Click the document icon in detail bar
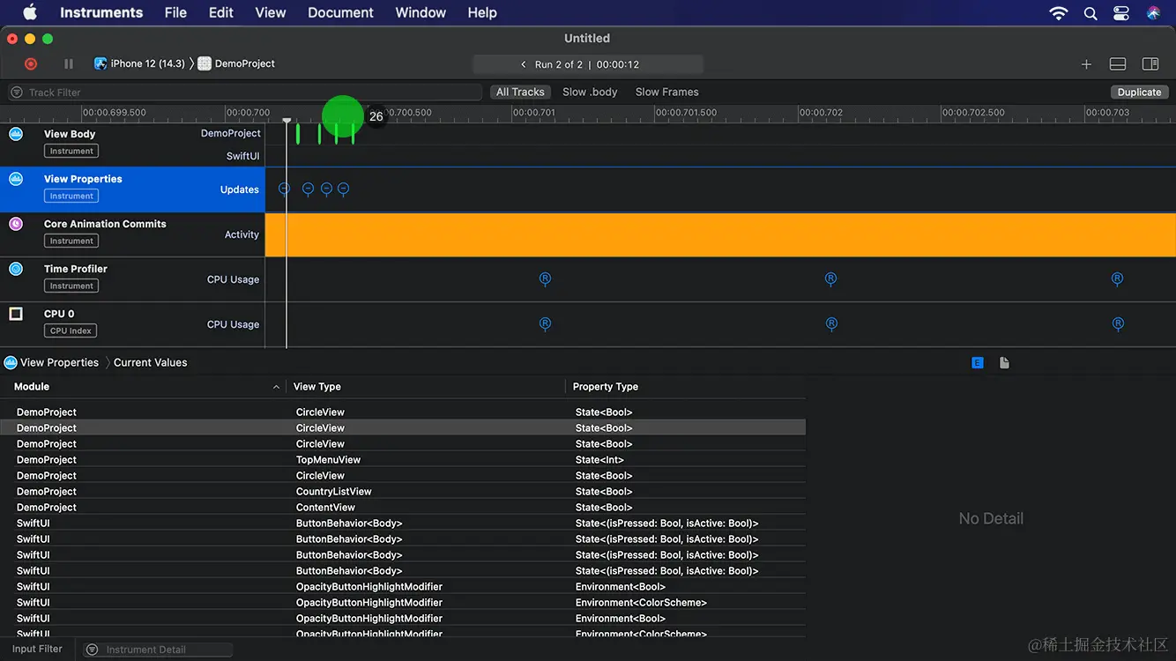 coord(1004,363)
